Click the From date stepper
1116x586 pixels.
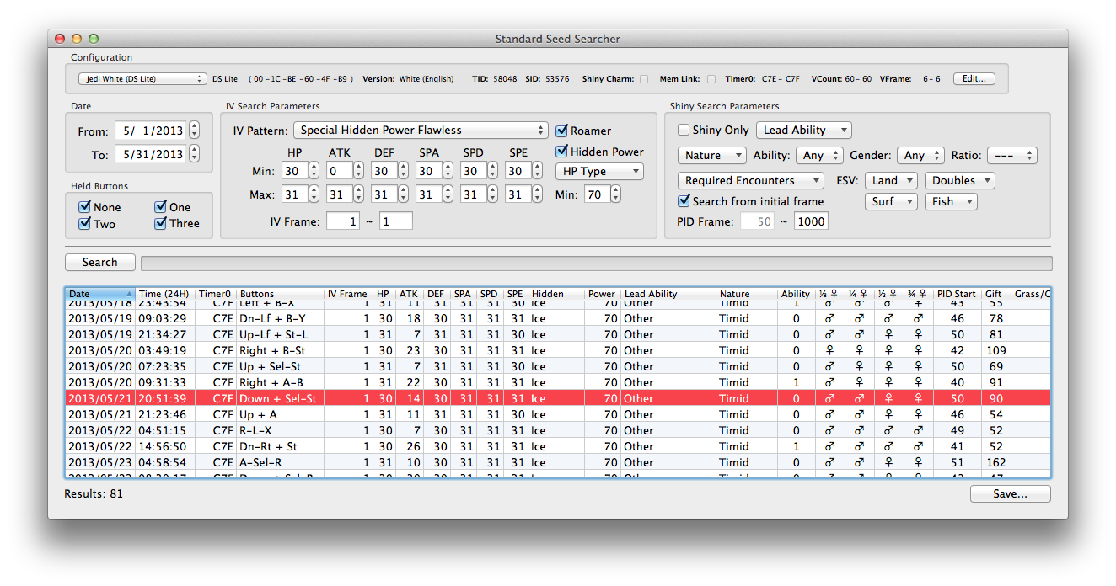195,131
